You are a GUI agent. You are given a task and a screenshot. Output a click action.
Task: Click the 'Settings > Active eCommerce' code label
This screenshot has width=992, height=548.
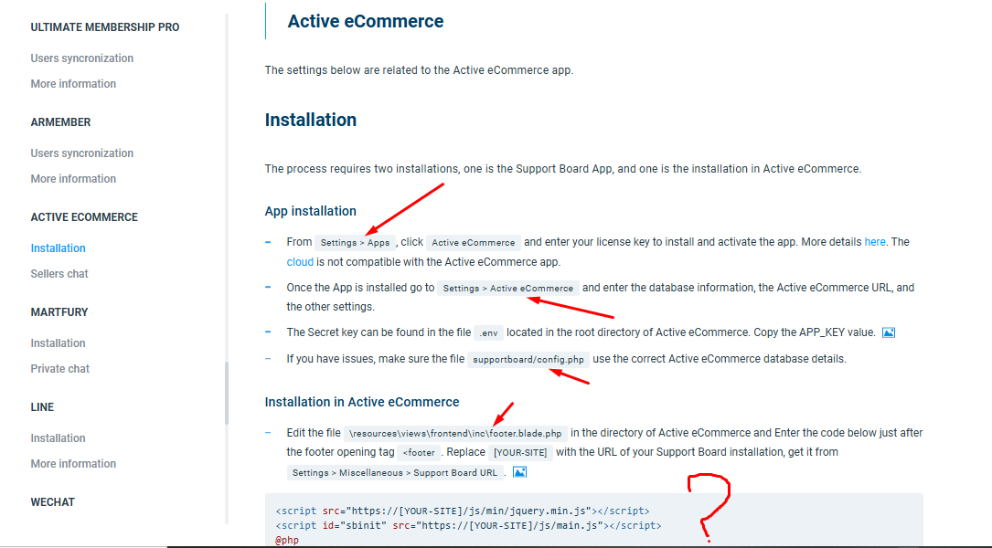pos(508,289)
